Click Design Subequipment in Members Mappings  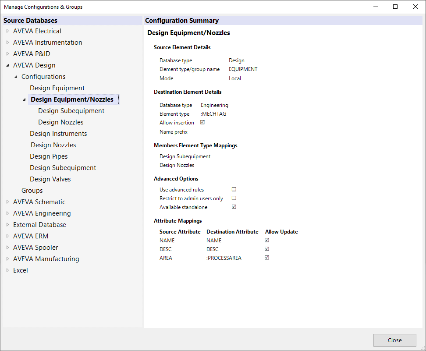pyautogui.click(x=185, y=156)
